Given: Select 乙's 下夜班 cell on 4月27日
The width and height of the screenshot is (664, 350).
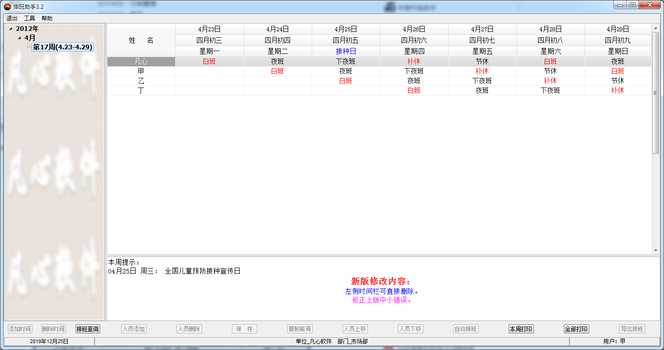Looking at the screenshot, I should [482, 81].
